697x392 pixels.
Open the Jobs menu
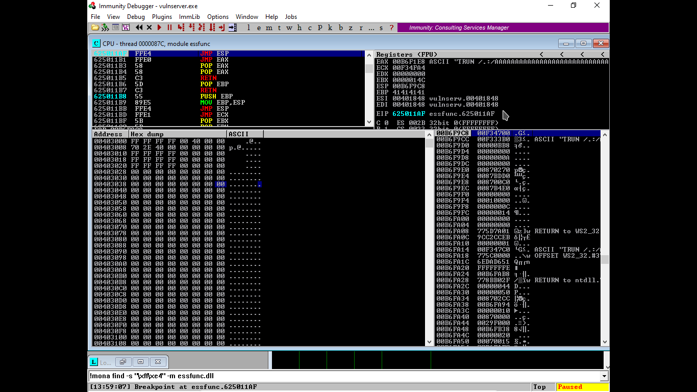point(291,17)
